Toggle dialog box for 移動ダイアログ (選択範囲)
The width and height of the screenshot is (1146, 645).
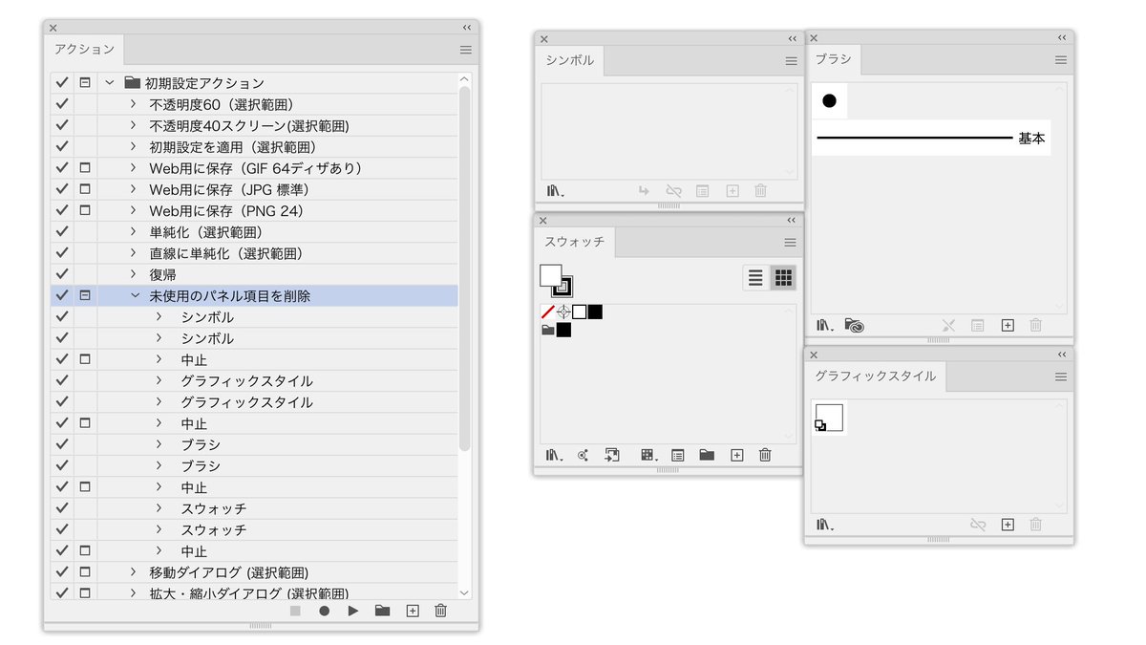pos(85,572)
